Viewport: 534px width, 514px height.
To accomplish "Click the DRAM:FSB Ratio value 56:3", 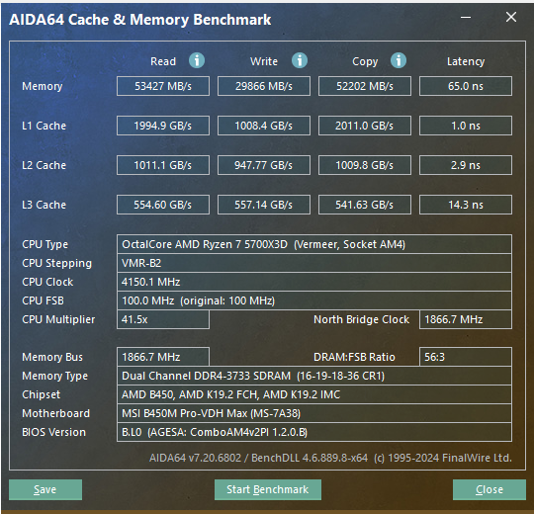I will [465, 357].
